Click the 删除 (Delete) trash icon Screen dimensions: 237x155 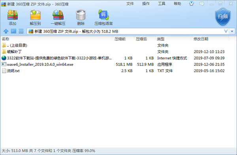tap(81, 15)
